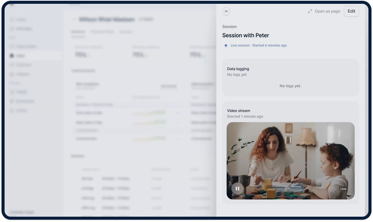Click the Live badge on the video

[343, 189]
